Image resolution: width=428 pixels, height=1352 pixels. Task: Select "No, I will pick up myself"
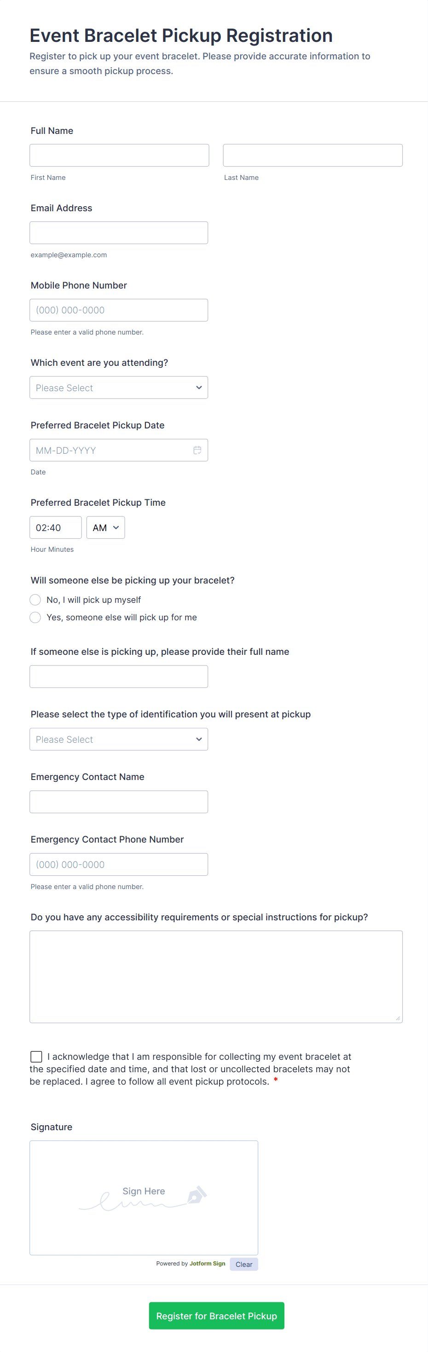pos(35,599)
